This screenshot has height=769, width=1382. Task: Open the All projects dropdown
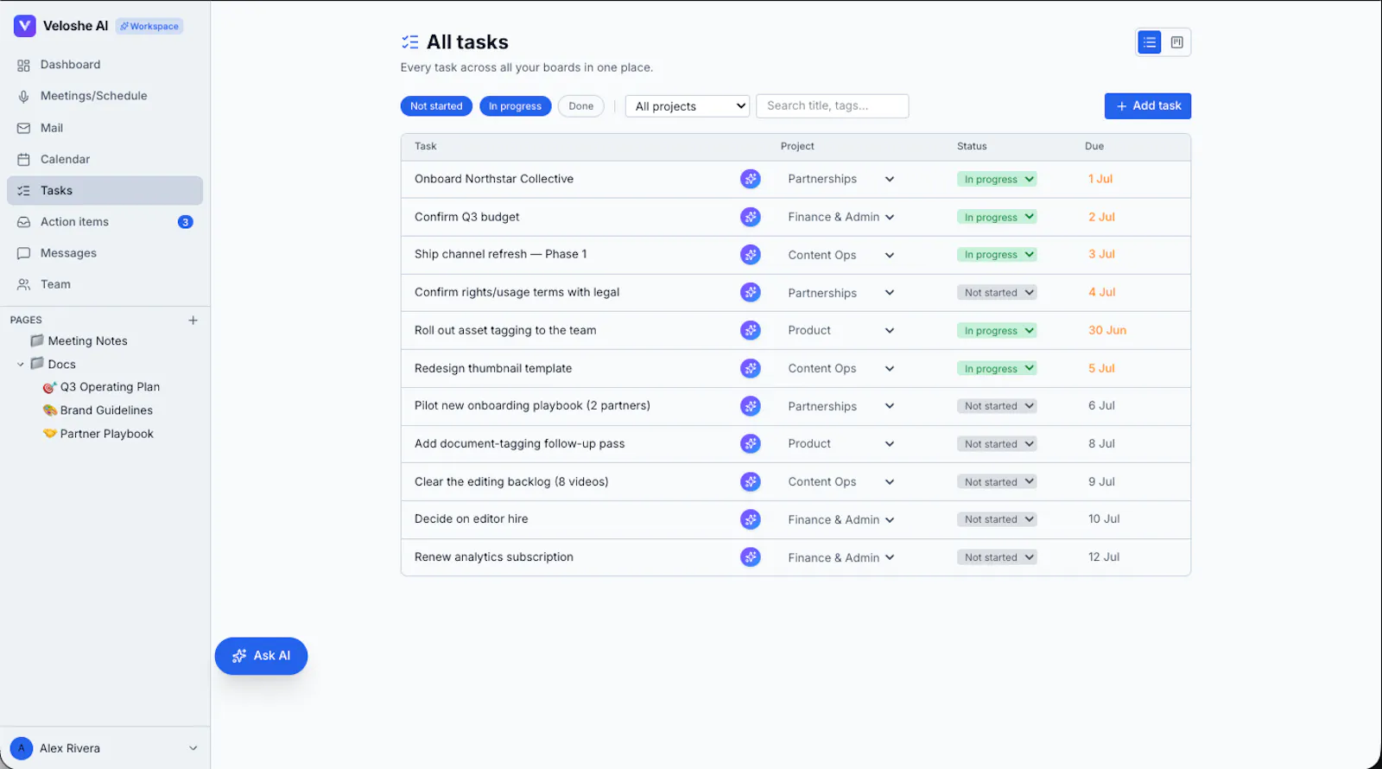click(688, 106)
